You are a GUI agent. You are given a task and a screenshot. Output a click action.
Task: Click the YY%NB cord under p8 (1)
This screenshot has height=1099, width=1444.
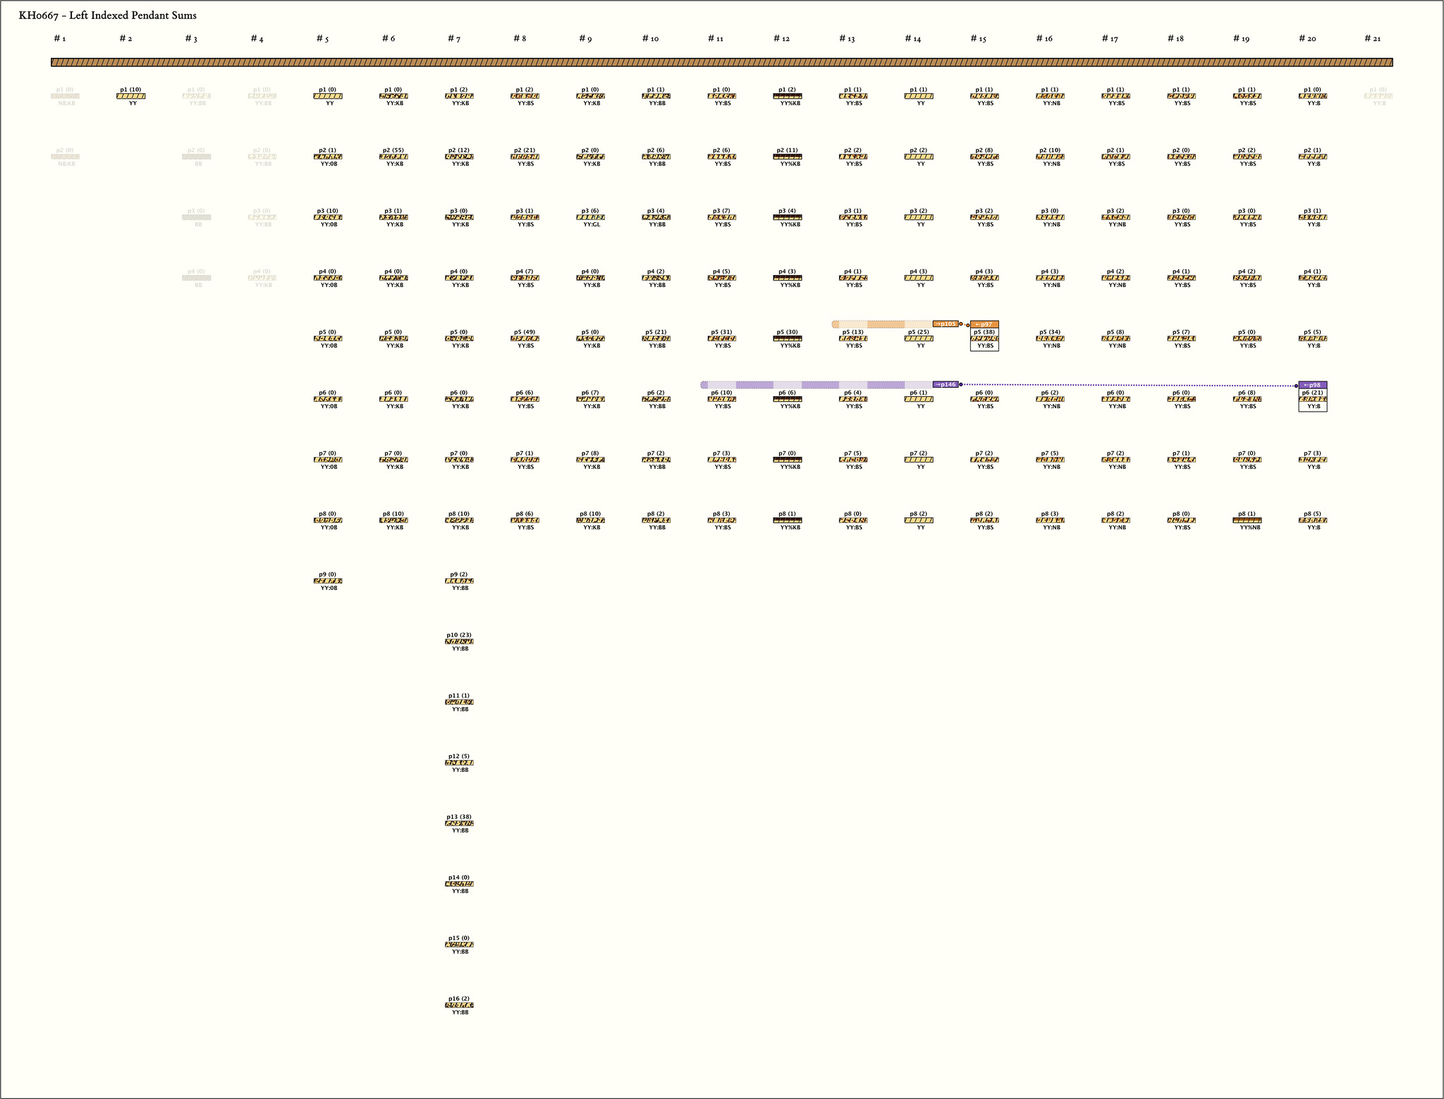click(1247, 520)
